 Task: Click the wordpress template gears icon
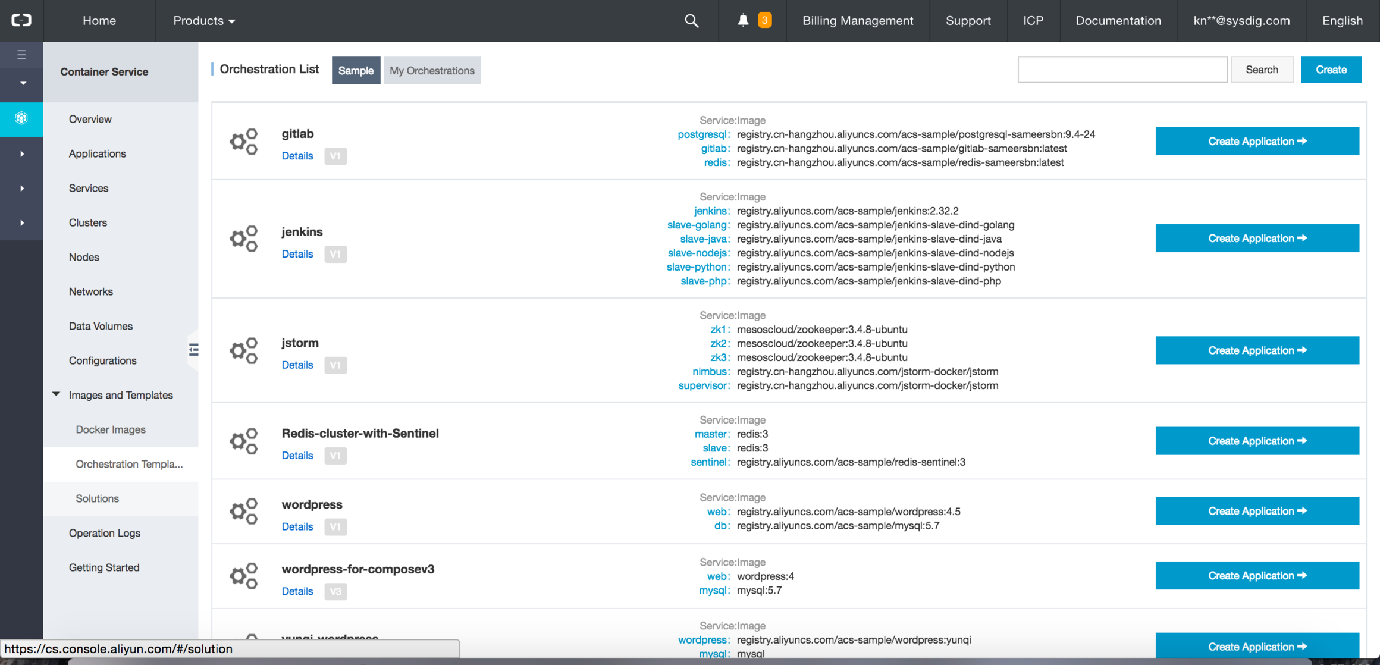pos(244,511)
